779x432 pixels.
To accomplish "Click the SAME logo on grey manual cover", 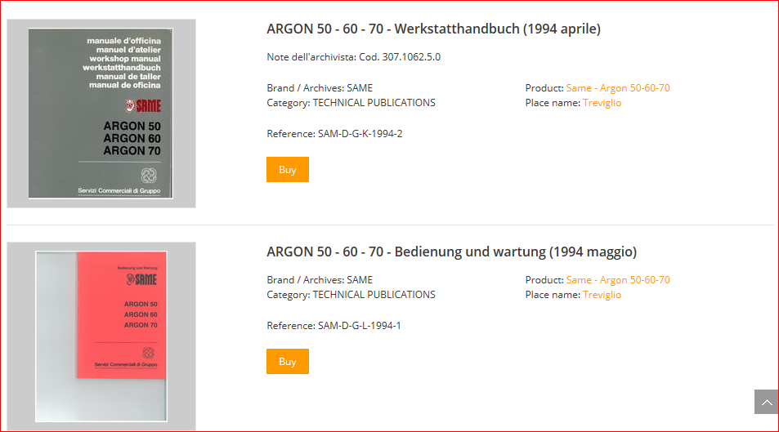I will 143,105.
